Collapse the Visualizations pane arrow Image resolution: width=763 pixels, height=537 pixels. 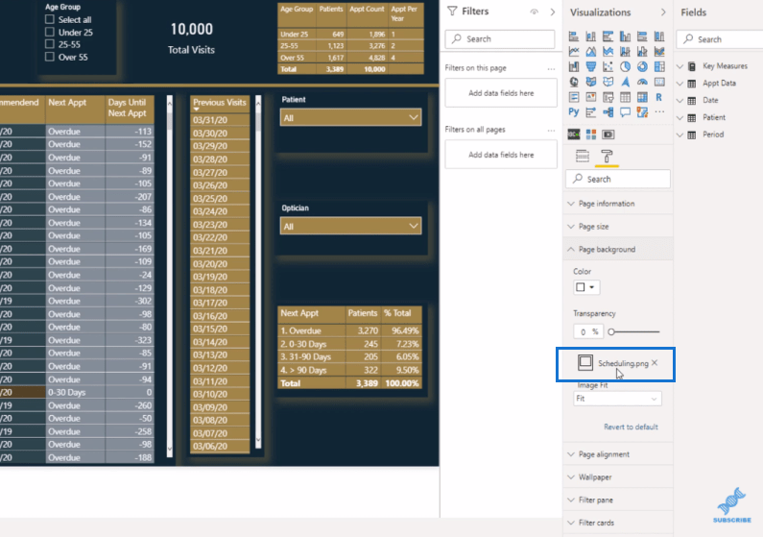click(x=663, y=12)
